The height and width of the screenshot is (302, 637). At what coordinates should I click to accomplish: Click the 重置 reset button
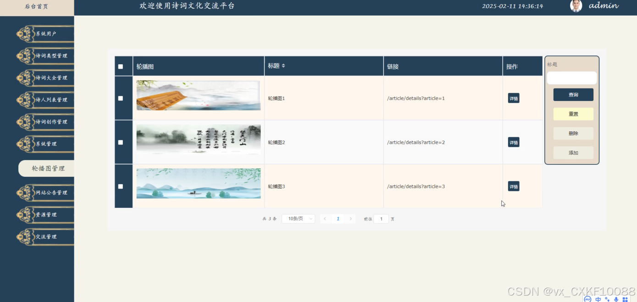point(573,114)
